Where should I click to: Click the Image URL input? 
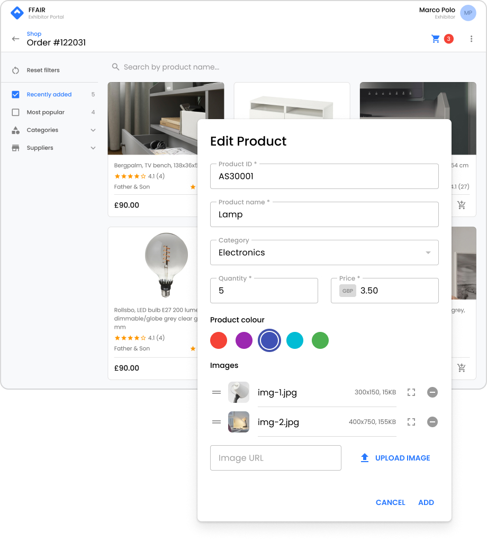pos(276,458)
